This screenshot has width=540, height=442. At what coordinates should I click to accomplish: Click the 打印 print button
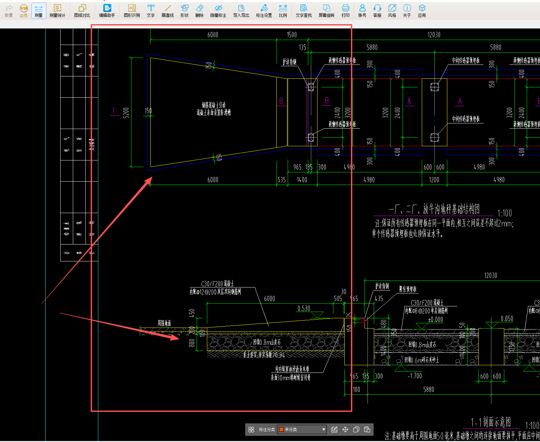click(x=345, y=11)
